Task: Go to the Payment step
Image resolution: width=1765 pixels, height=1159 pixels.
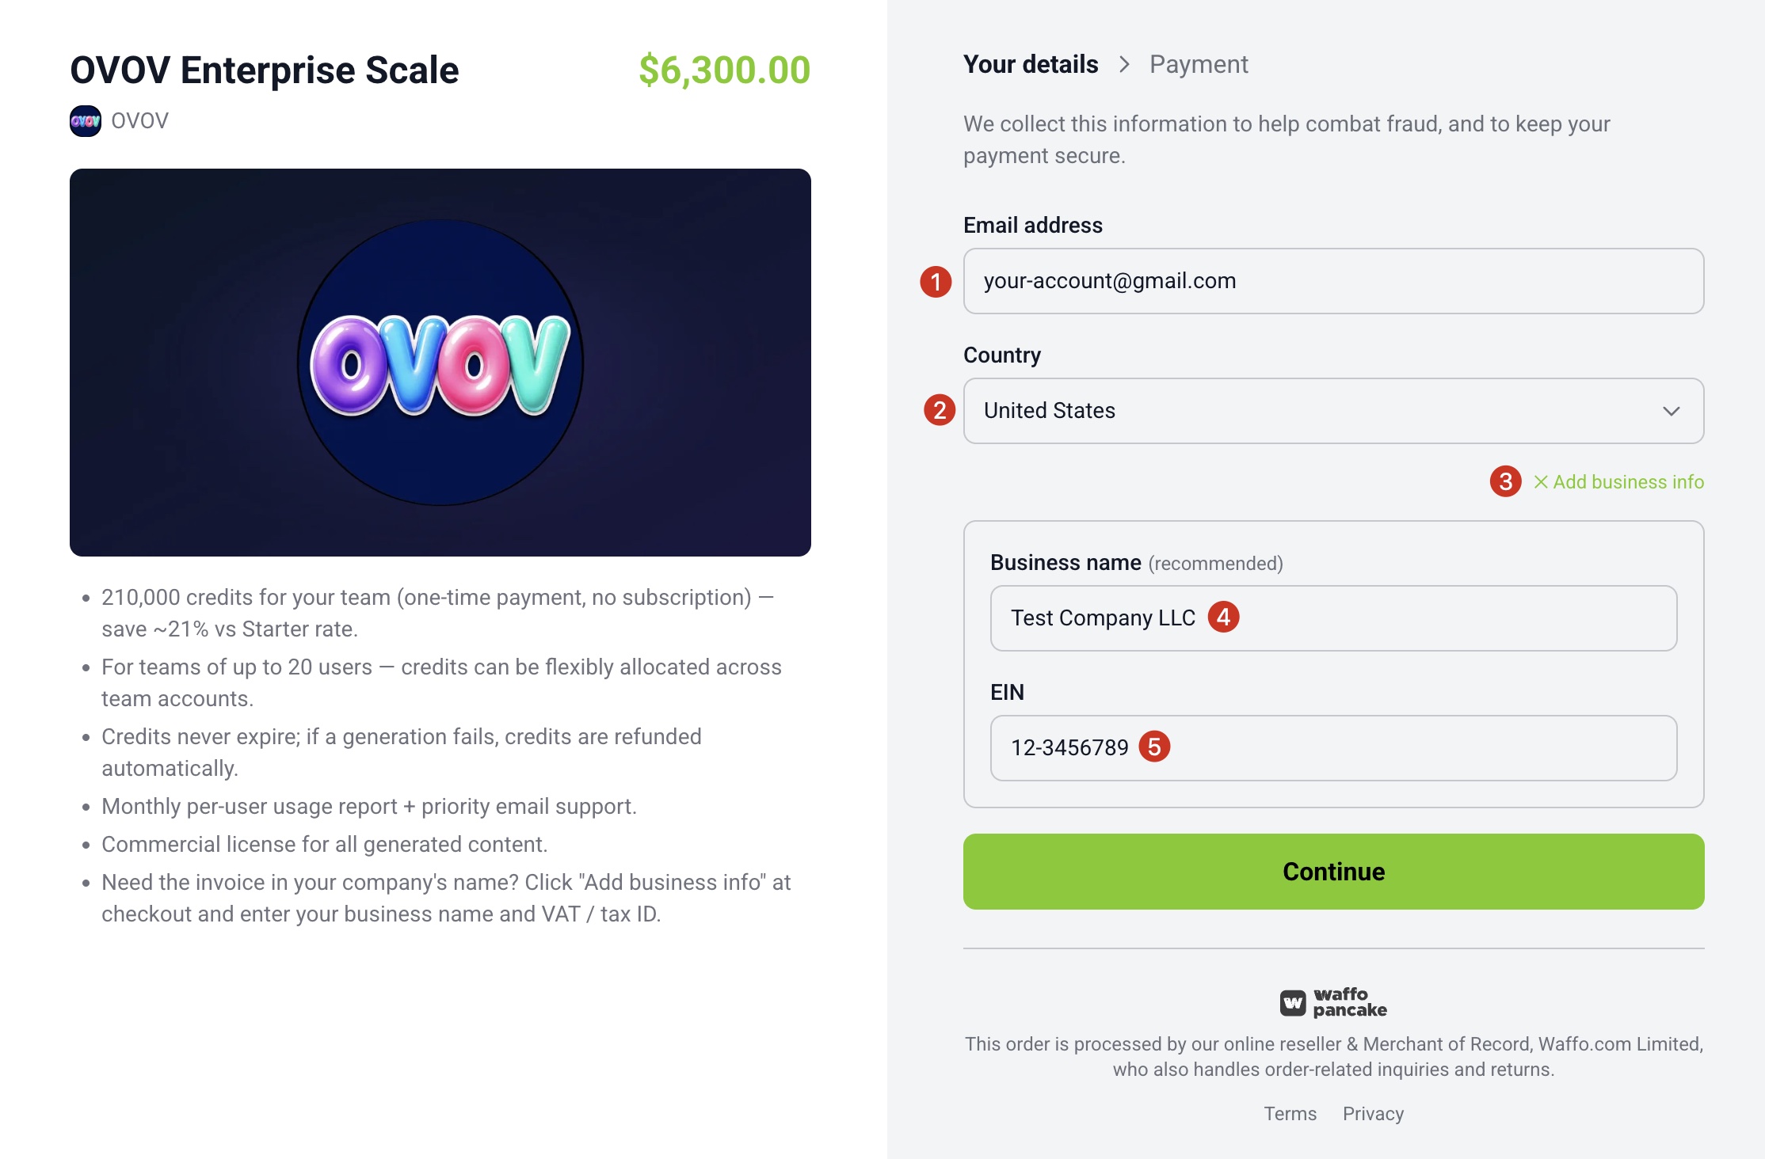Action: tap(1199, 64)
